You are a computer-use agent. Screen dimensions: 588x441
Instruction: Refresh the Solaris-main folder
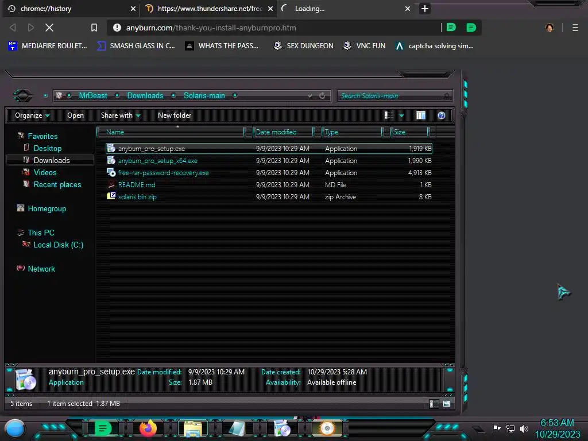322,96
